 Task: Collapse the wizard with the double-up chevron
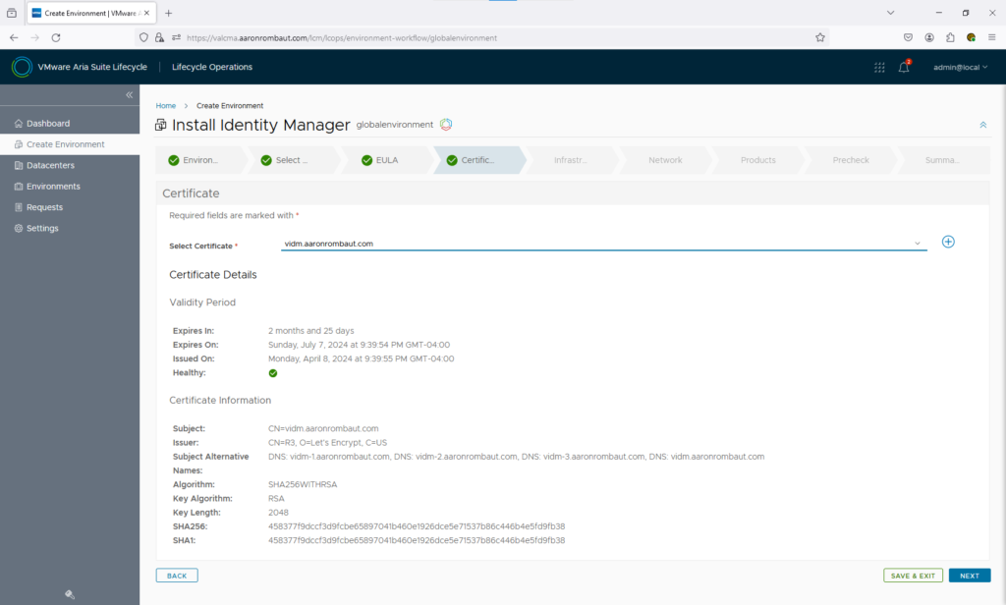(x=982, y=125)
